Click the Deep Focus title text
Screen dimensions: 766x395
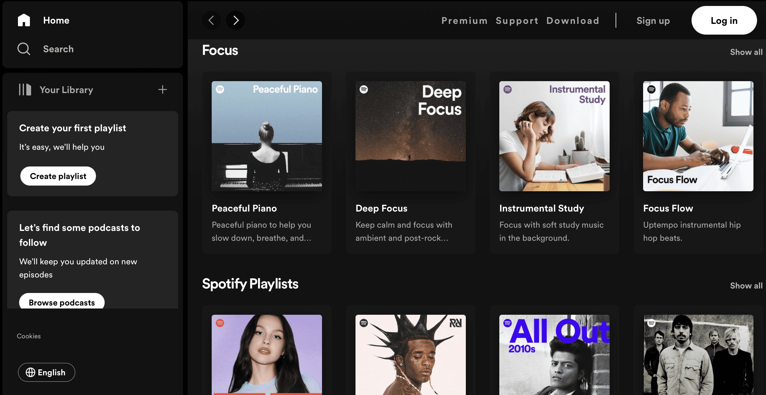[382, 208]
